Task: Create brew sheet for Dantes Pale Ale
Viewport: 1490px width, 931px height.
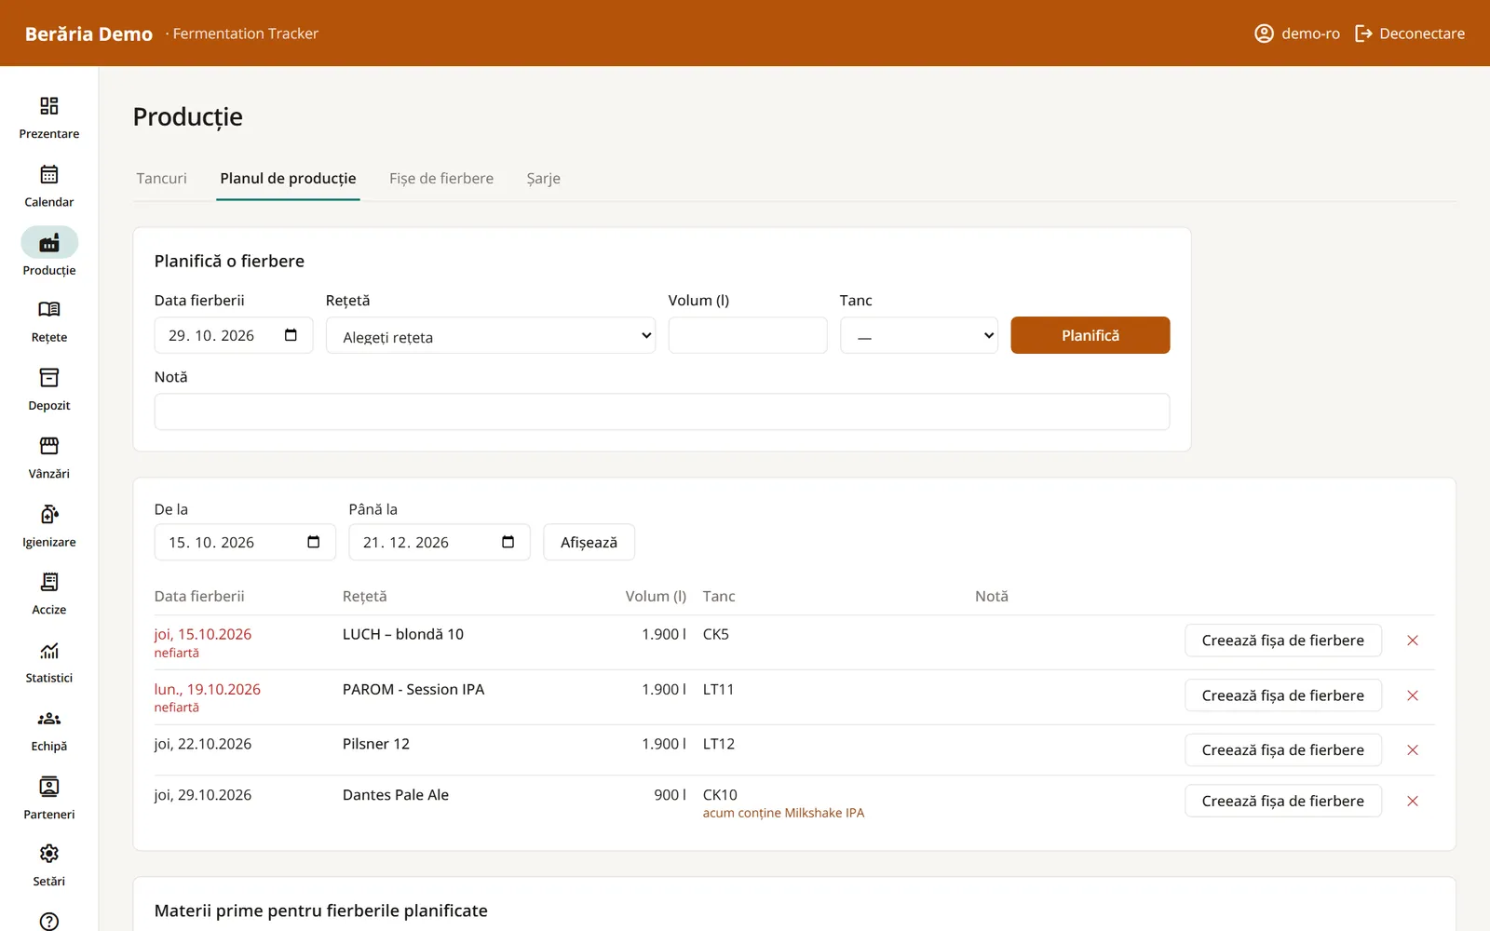Action: pyautogui.click(x=1283, y=801)
